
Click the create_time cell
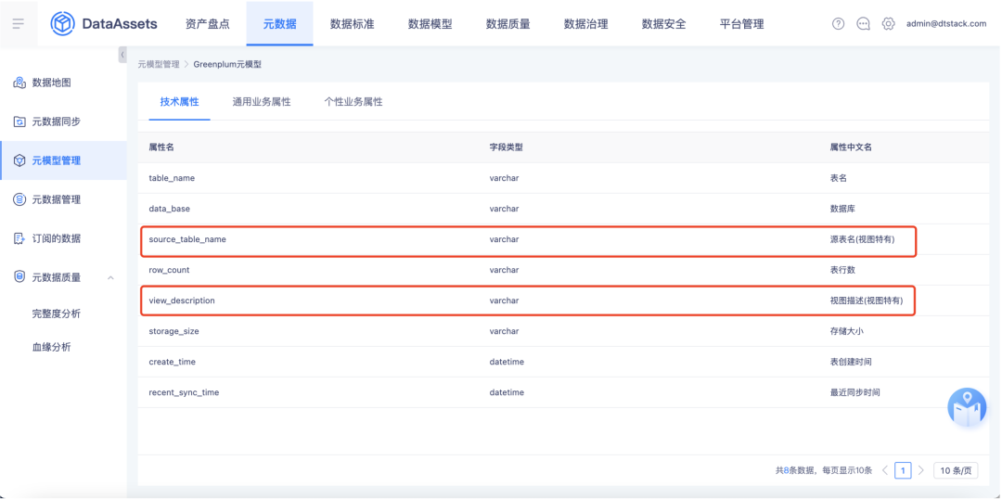coord(173,362)
